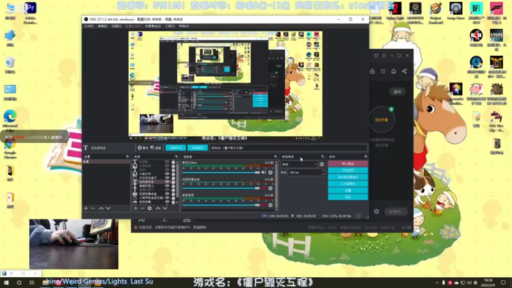Decrease transition duration with down arrow

click(x=323, y=173)
